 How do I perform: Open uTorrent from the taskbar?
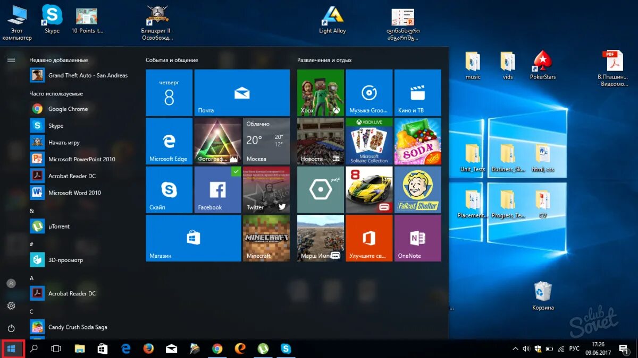coord(263,348)
